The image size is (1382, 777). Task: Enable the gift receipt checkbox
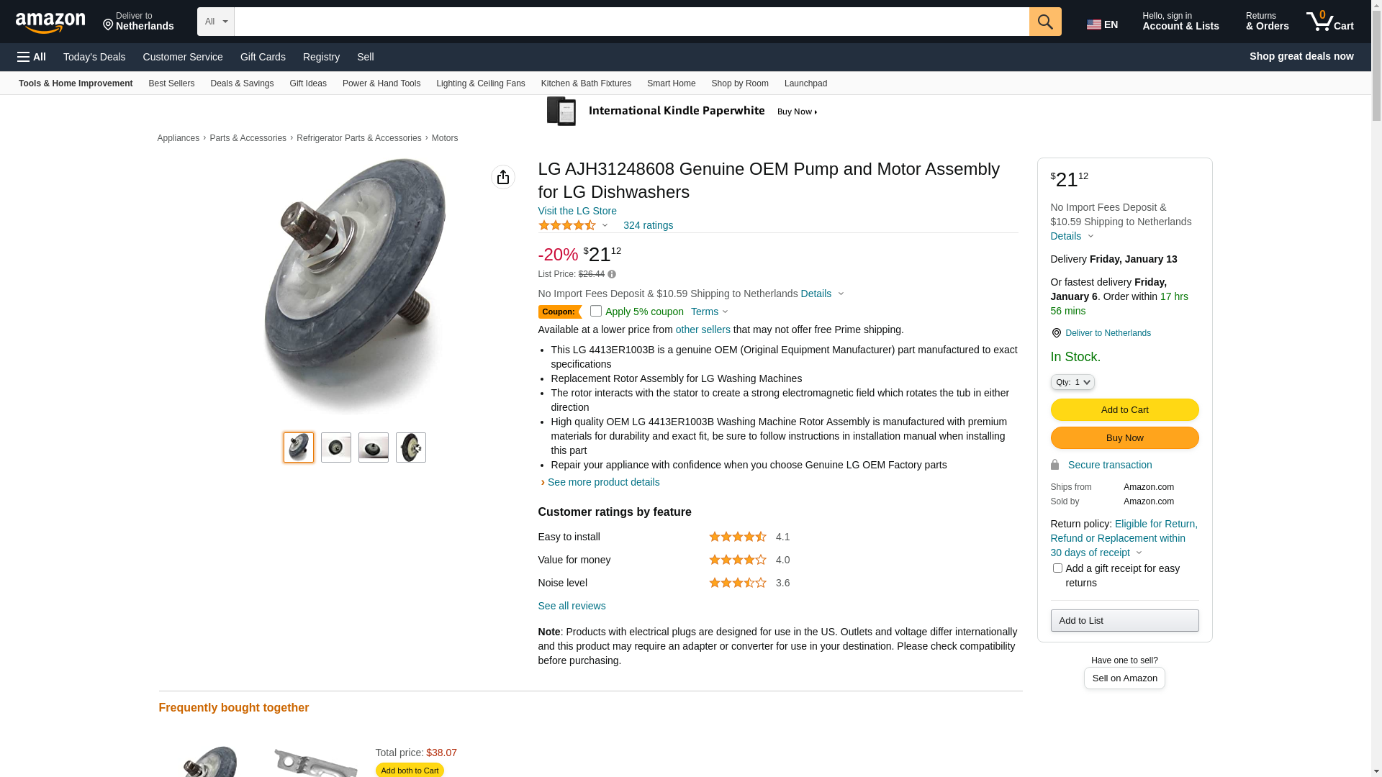[x=1057, y=568]
